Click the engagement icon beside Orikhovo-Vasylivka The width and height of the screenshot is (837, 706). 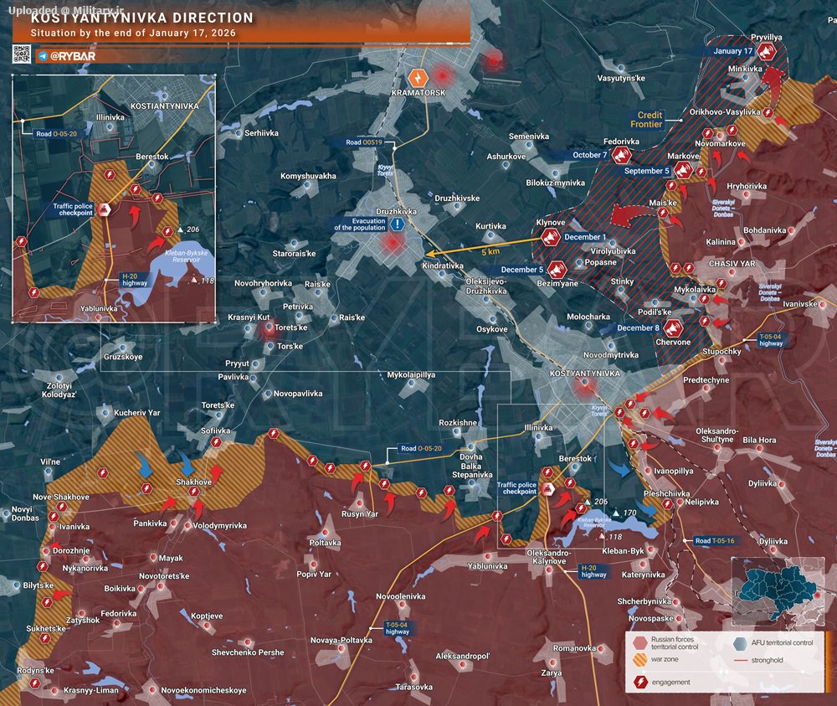click(768, 113)
